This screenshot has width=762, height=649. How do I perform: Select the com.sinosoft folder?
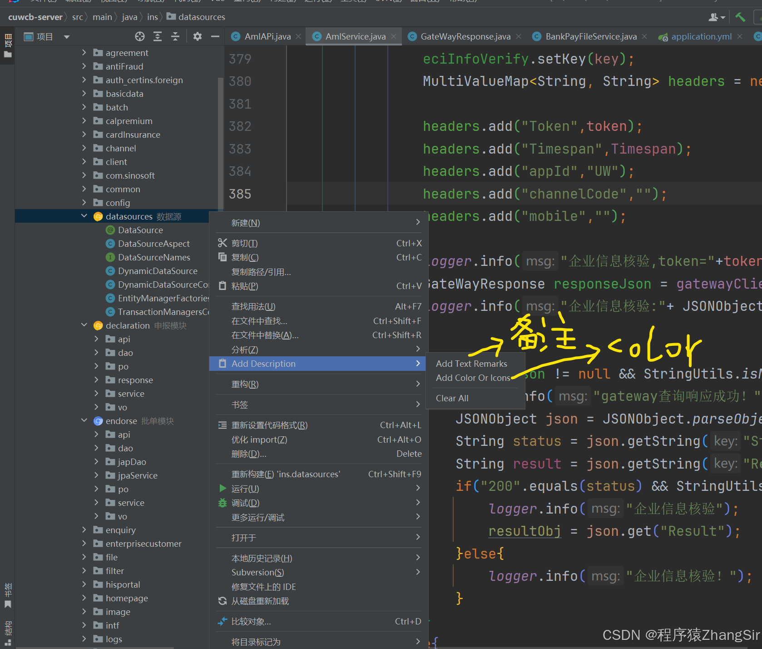pos(130,175)
